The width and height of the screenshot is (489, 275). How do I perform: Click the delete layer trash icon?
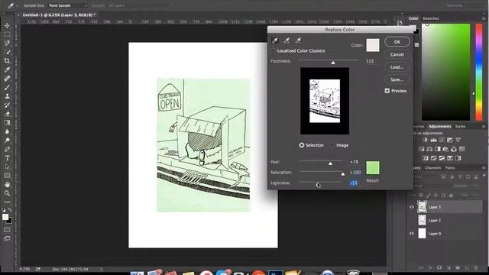coord(476,267)
